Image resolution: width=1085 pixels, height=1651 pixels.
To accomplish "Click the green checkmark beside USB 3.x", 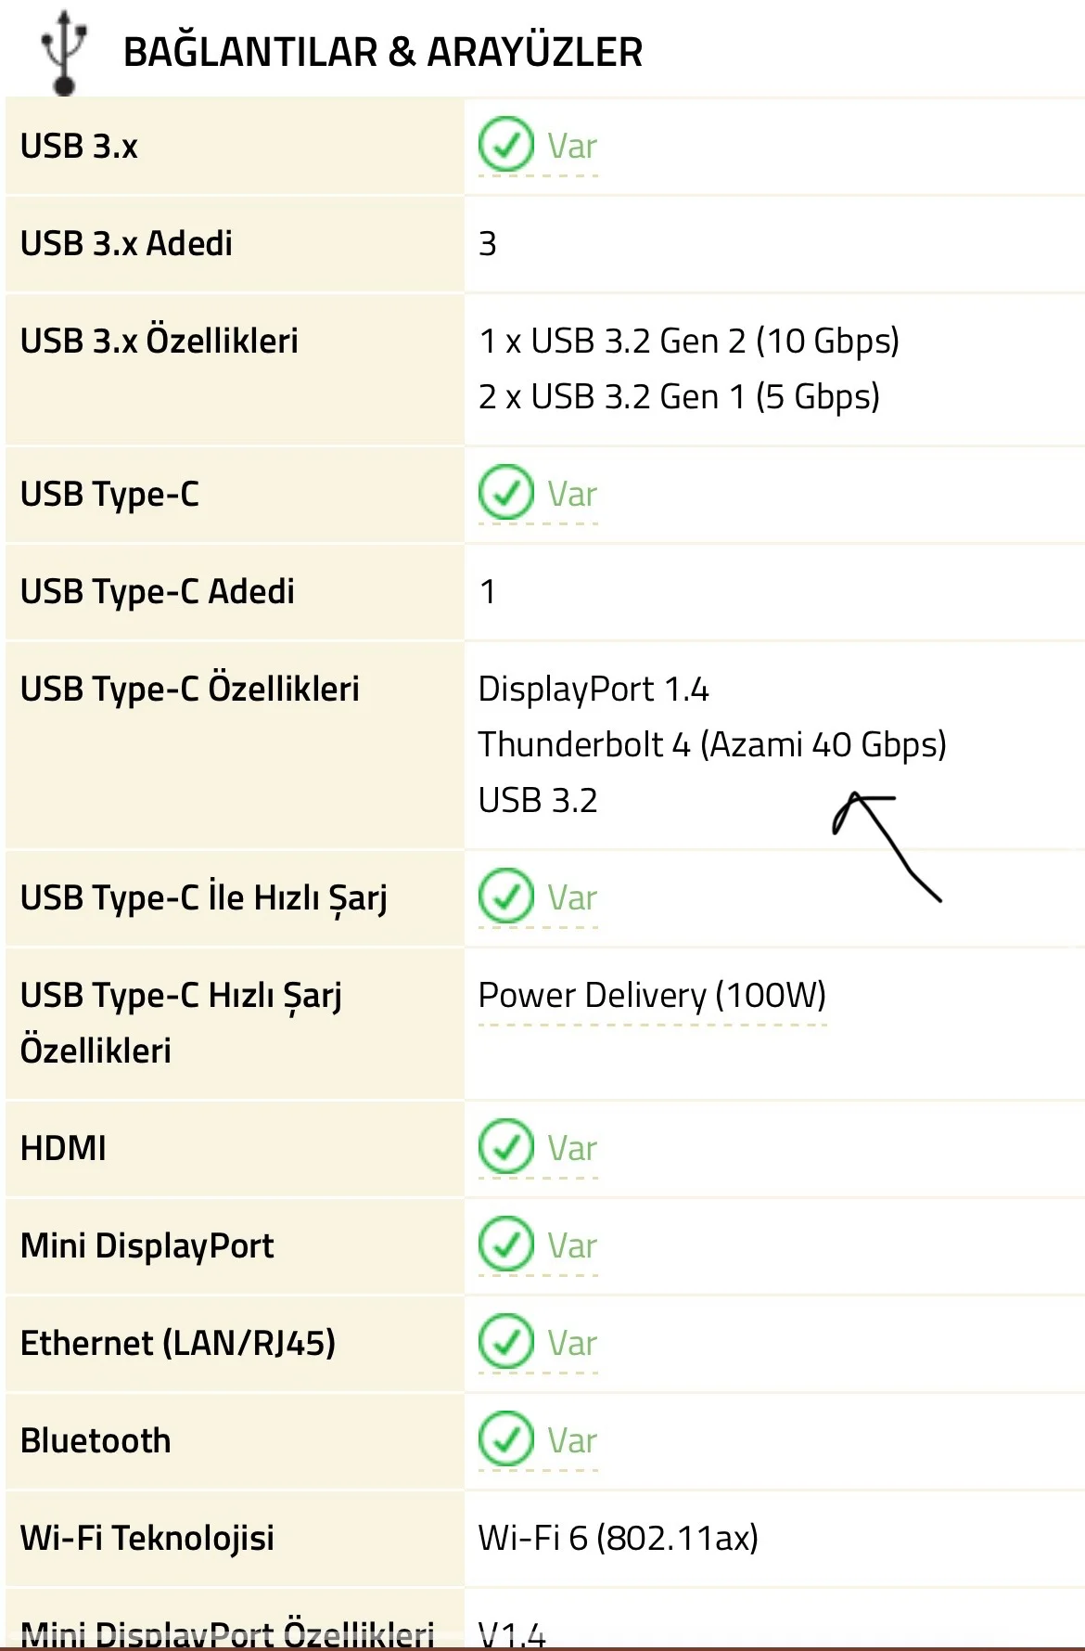I will 505,145.
